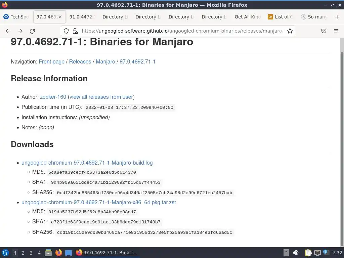Screen dimensions: 344x258
Task: Download the Manjaro-build.log file
Action: pos(87,163)
